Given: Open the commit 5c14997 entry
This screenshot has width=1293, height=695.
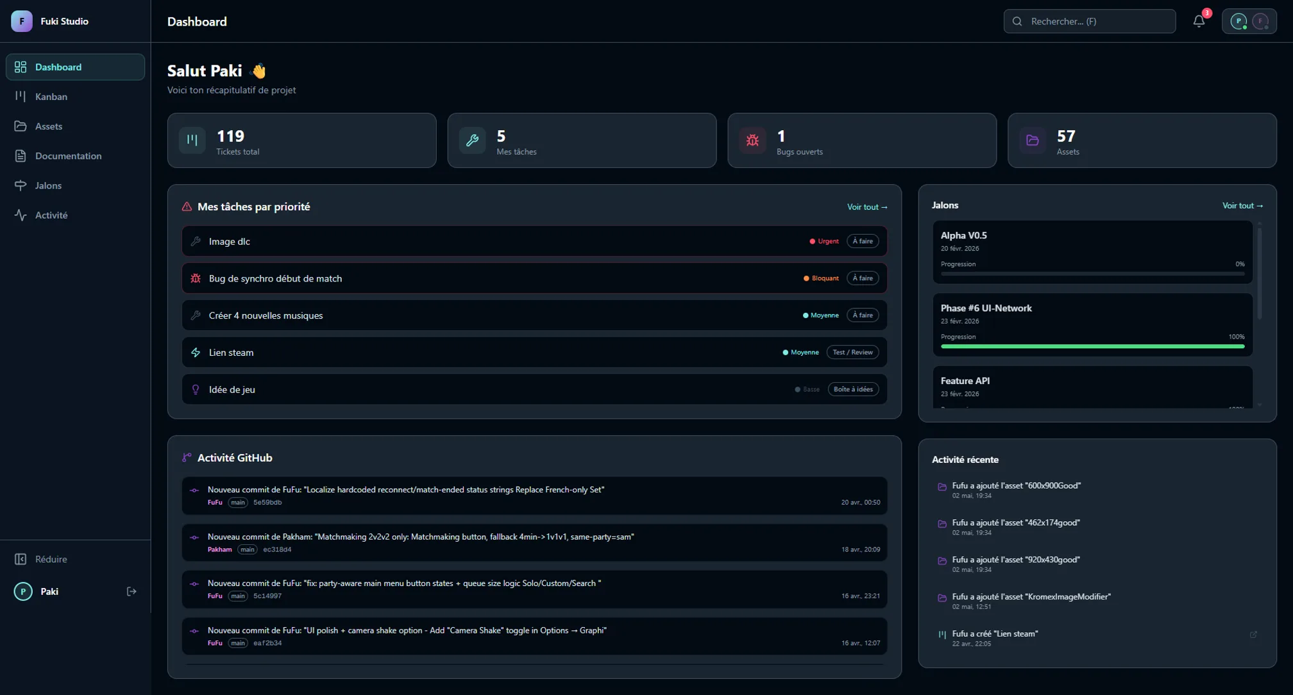Looking at the screenshot, I should (x=534, y=589).
